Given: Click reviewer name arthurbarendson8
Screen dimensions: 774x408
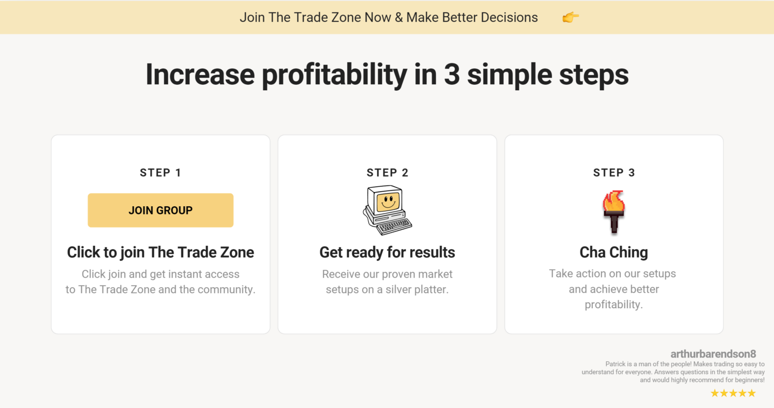Looking at the screenshot, I should pos(713,354).
